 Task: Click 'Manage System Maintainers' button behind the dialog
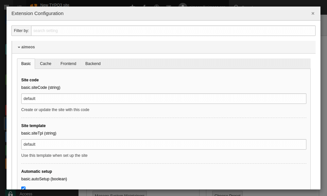click(x=119, y=194)
